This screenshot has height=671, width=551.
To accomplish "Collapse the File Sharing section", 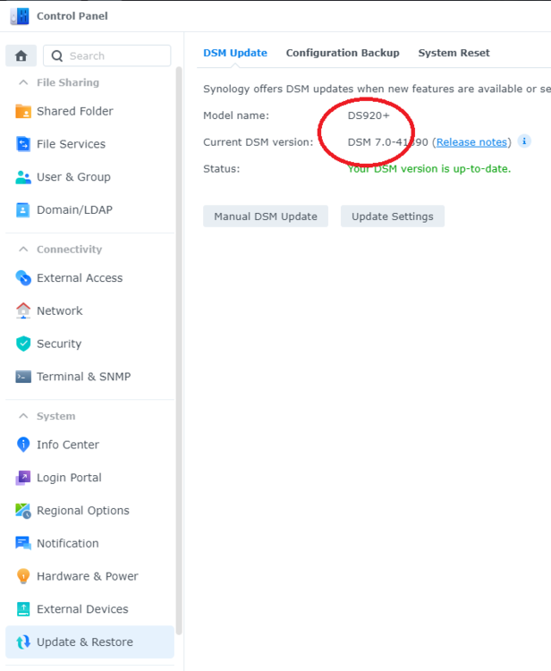I will 23,82.
